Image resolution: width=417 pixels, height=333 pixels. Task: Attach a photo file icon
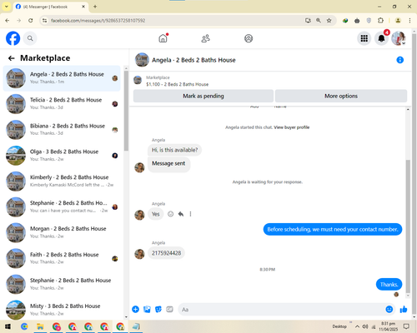click(x=147, y=310)
